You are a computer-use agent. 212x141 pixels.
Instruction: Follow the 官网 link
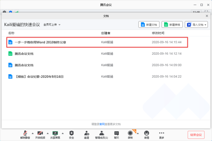click(x=102, y=124)
